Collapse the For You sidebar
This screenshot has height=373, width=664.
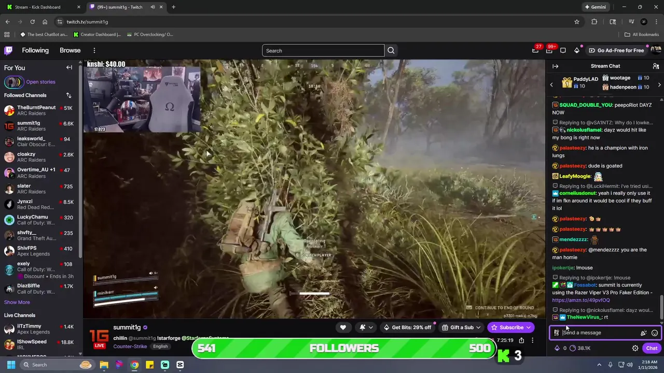pyautogui.click(x=69, y=67)
